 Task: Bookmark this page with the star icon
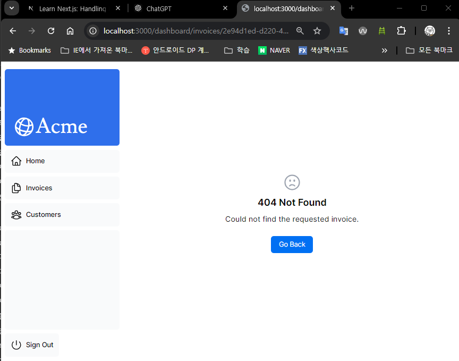(317, 31)
